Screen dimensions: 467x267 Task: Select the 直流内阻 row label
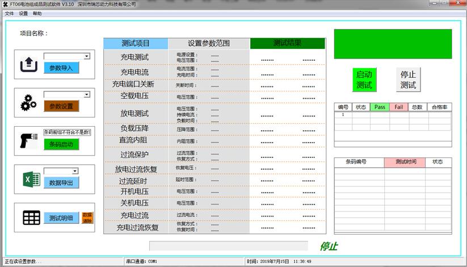133,140
